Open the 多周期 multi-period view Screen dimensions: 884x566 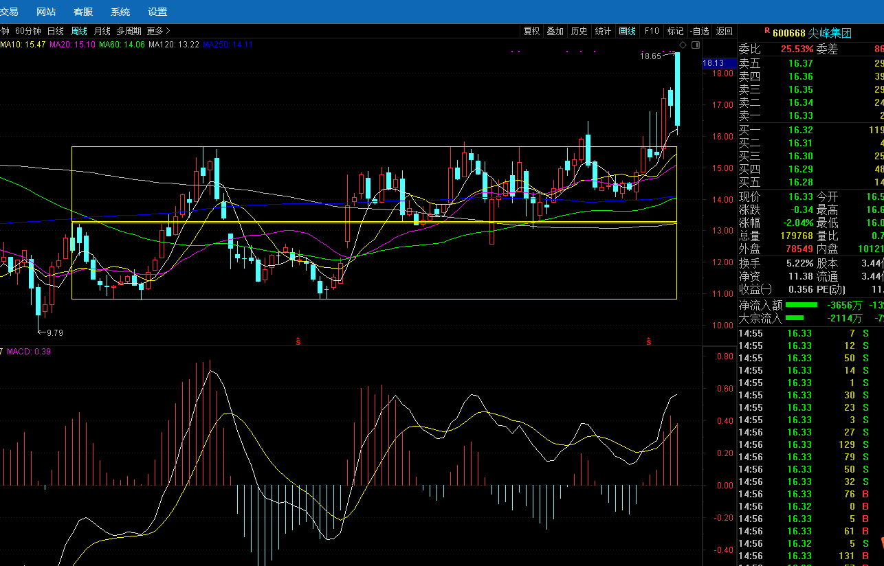[129, 31]
